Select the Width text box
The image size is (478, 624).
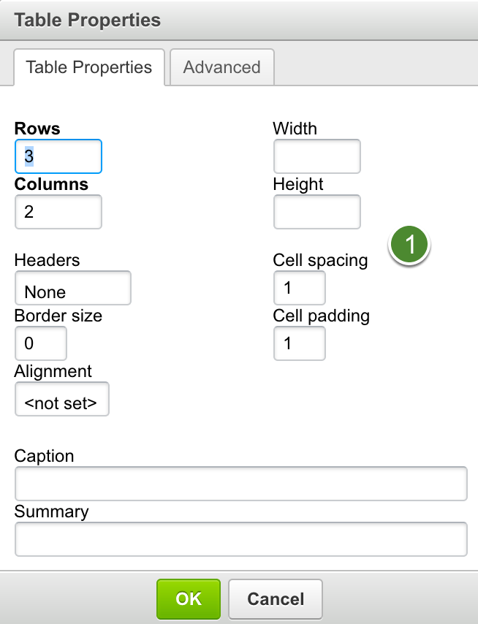point(316,156)
